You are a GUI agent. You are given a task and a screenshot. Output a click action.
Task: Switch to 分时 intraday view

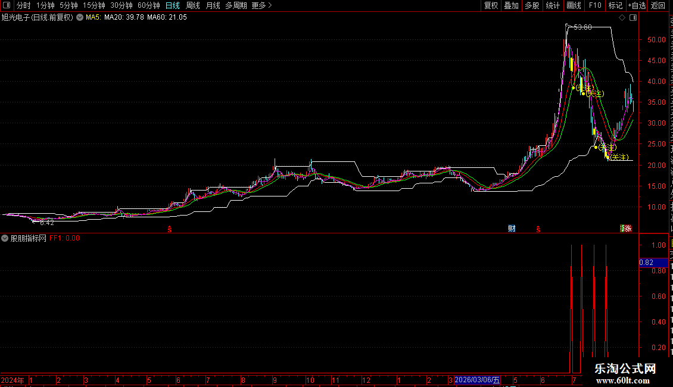tap(24, 5)
